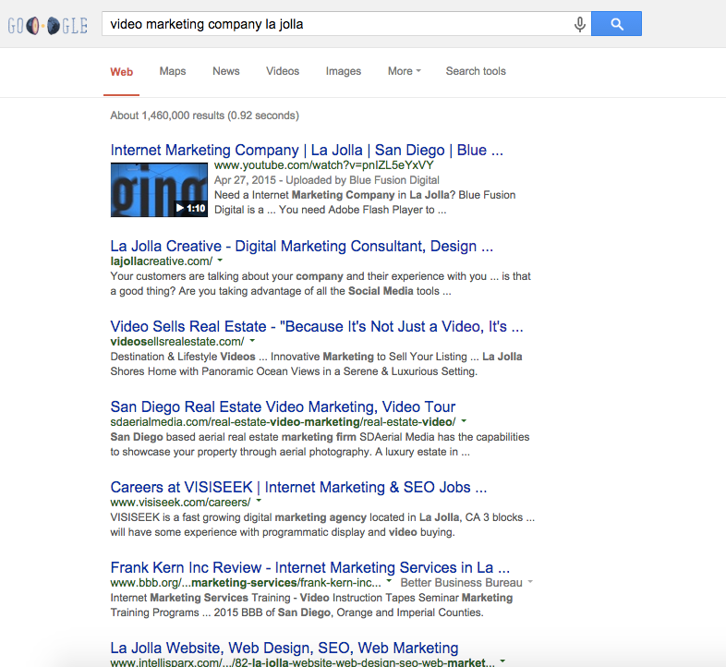Switch to the News tab
Screen dimensions: 726x667
(226, 71)
